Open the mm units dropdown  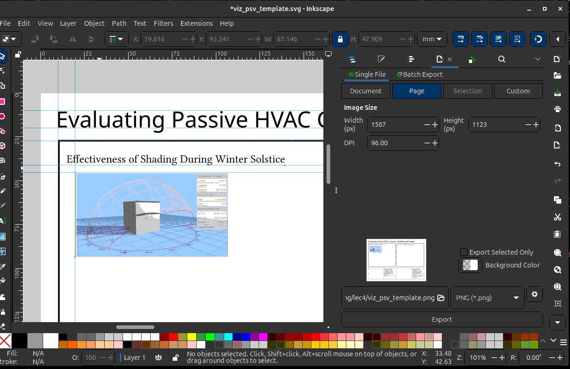[432, 39]
